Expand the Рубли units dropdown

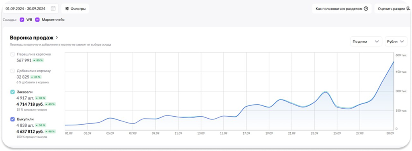click(x=396, y=42)
